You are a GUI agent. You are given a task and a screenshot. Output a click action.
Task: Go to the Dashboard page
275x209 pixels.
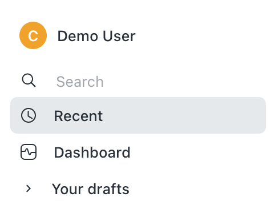point(138,152)
